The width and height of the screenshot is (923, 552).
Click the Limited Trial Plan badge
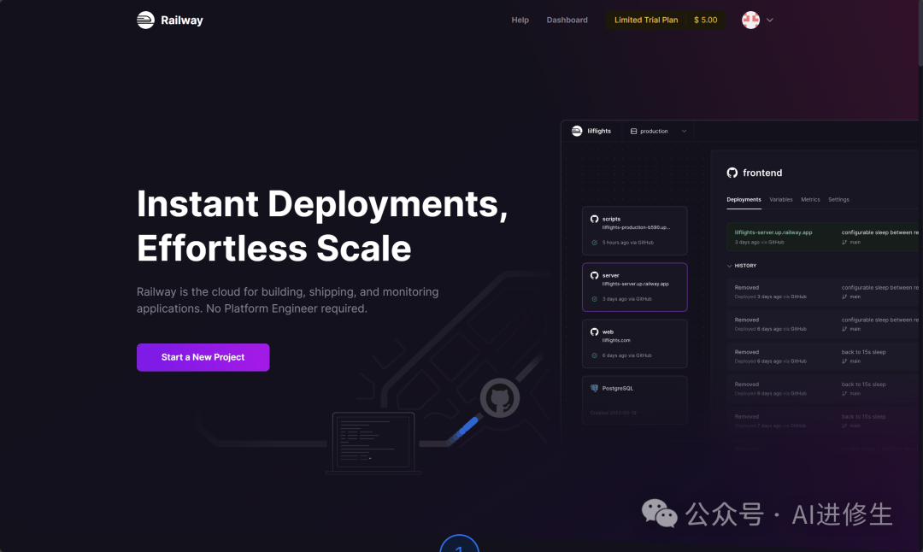pyautogui.click(x=646, y=20)
